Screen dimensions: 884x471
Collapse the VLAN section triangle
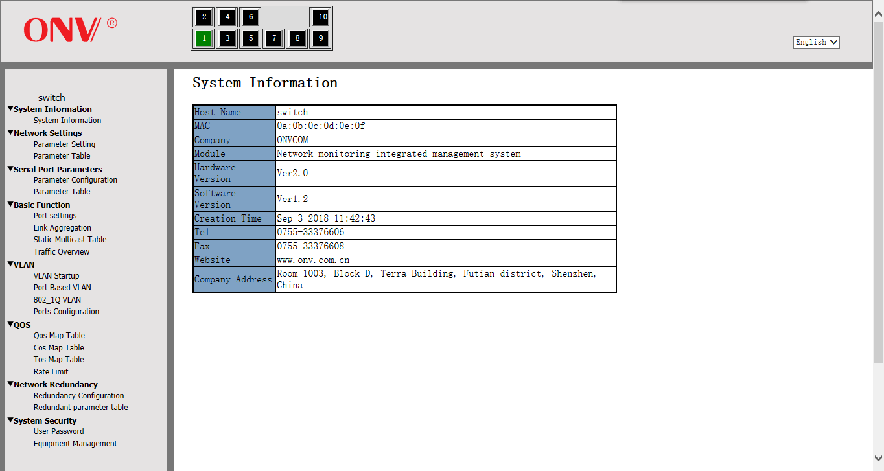(x=10, y=264)
